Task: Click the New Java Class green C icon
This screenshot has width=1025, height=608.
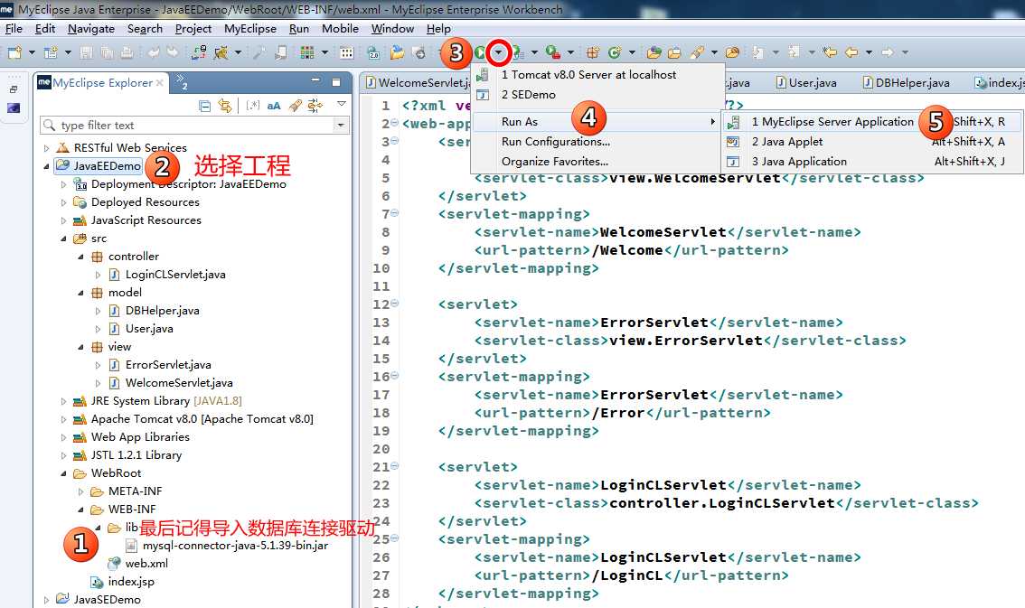Action: click(x=615, y=52)
